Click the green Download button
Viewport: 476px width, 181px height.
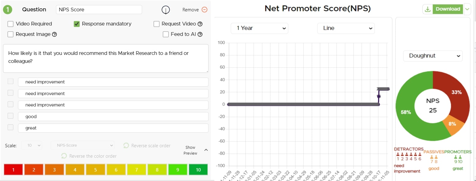pyautogui.click(x=448, y=9)
